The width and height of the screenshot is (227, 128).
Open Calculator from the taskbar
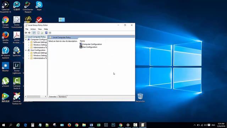(x=33, y=125)
